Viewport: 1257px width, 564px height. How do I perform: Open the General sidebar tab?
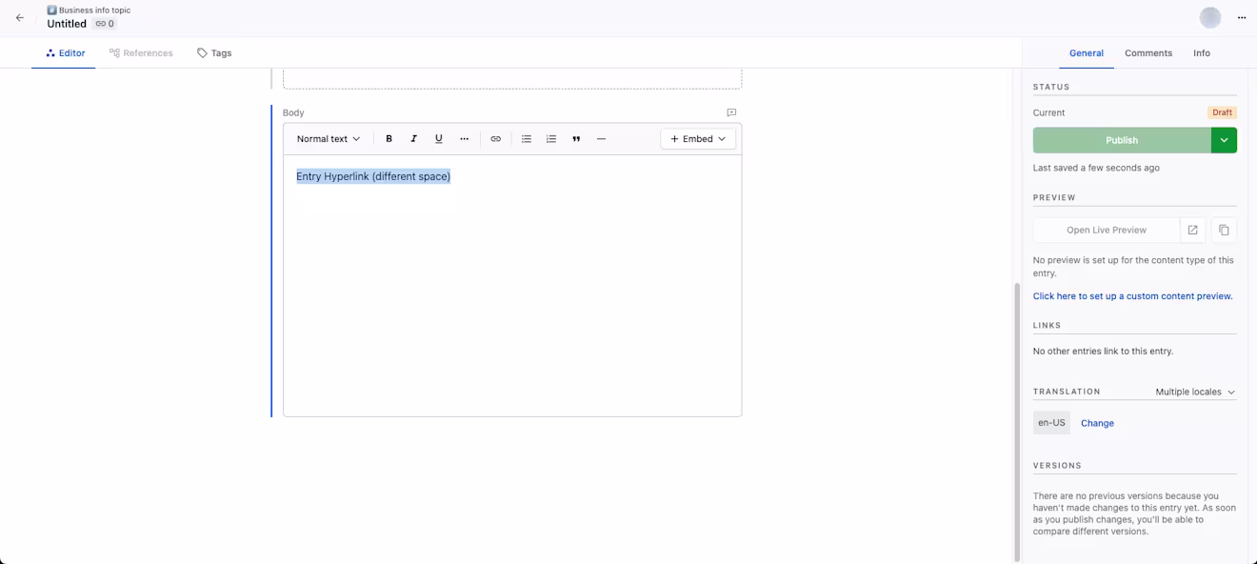coord(1086,53)
